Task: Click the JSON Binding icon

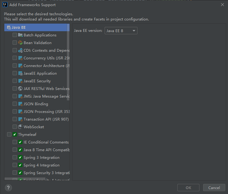Action: tap(20, 104)
